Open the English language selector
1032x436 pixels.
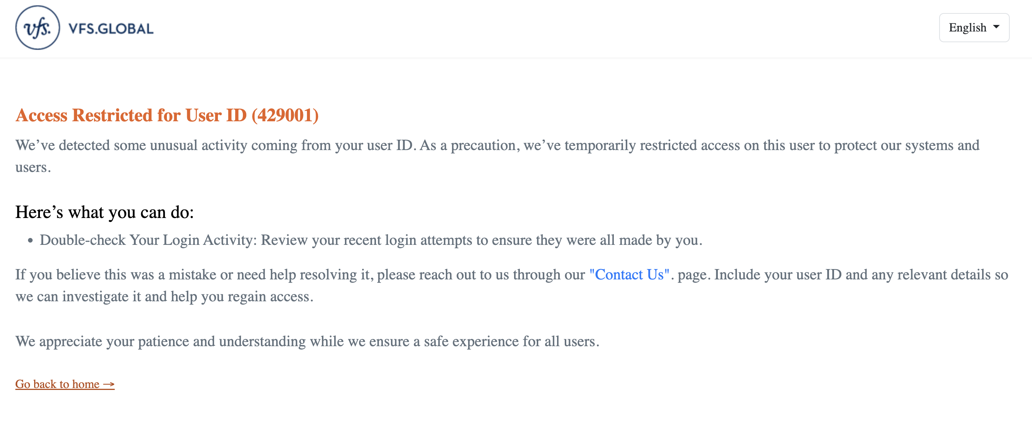974,27
